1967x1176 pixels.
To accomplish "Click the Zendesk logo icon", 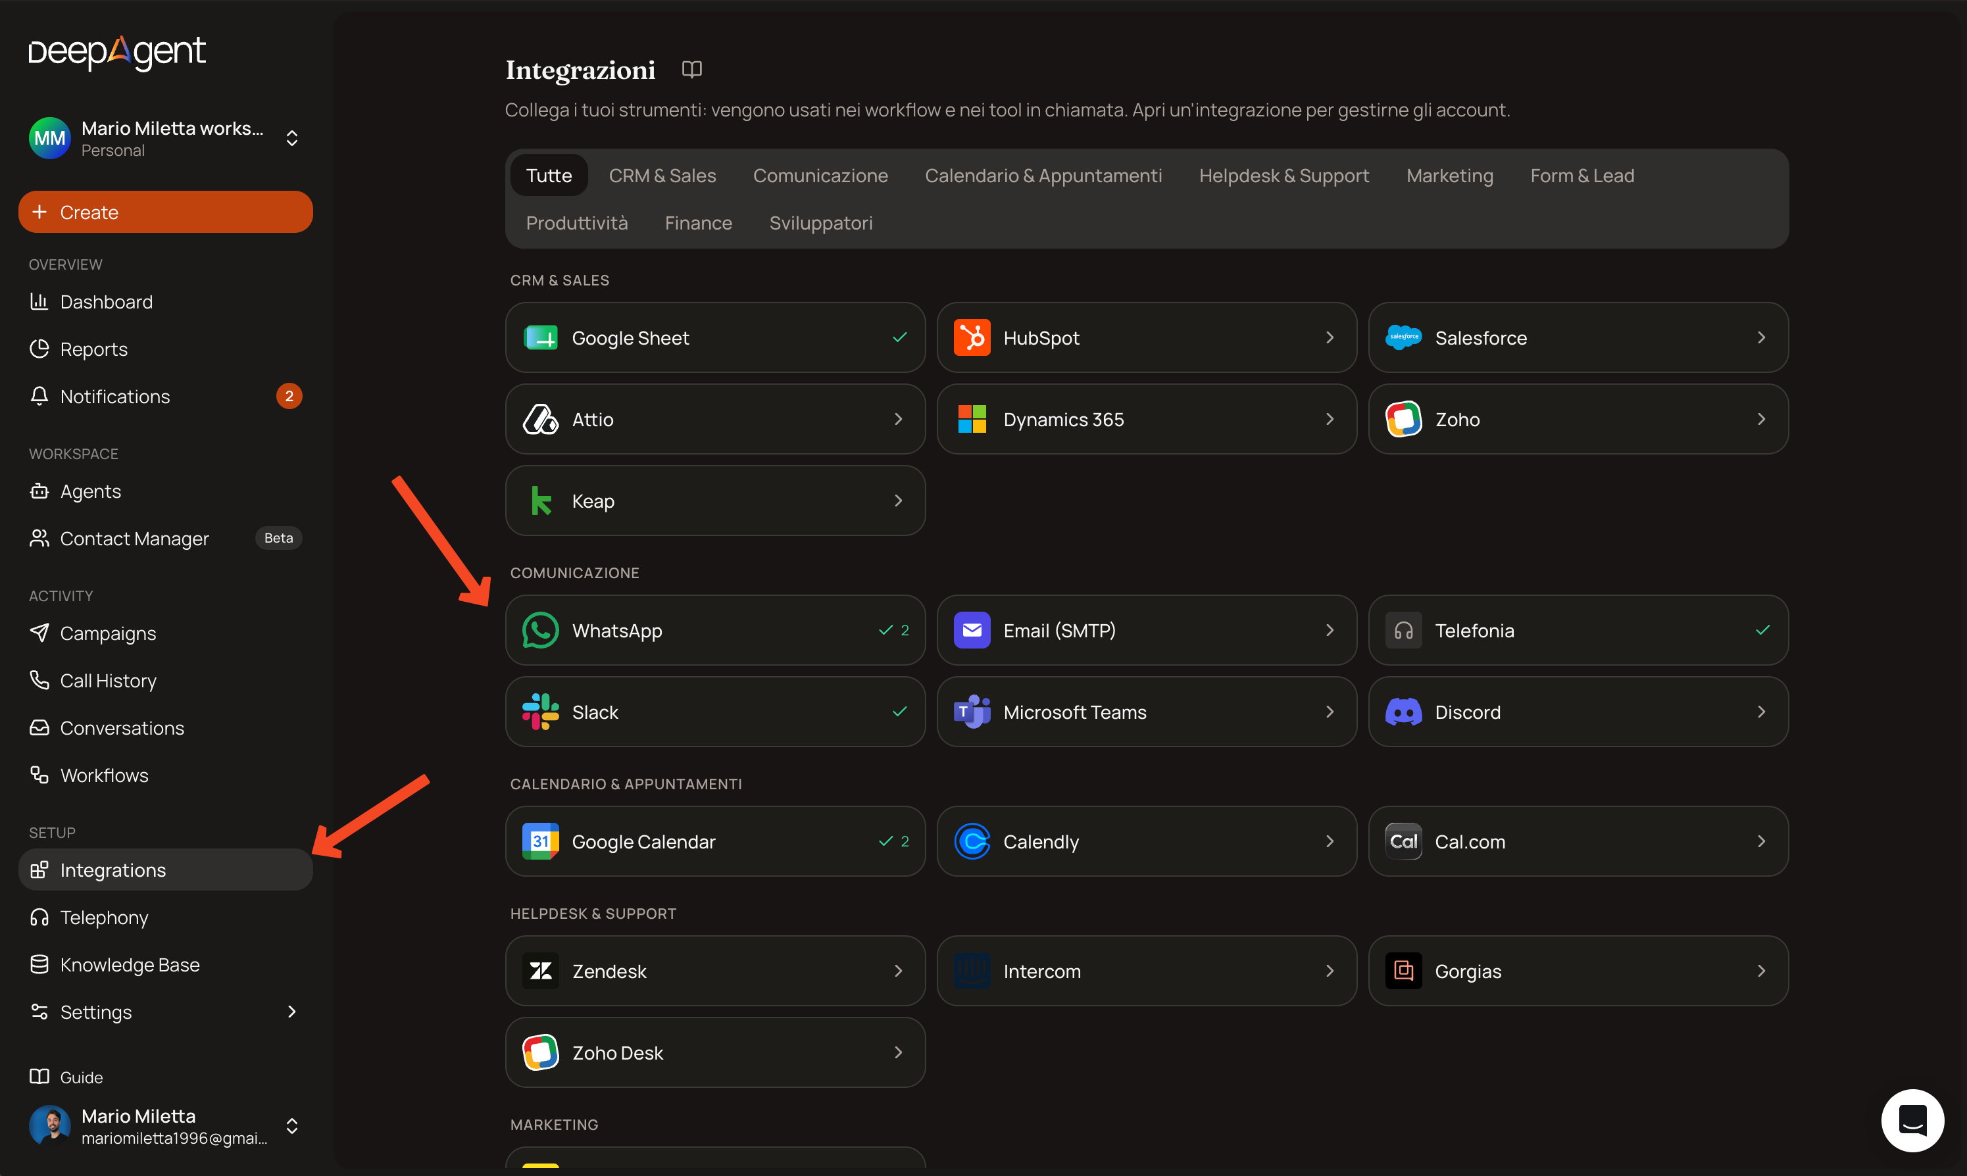I will pyautogui.click(x=541, y=971).
